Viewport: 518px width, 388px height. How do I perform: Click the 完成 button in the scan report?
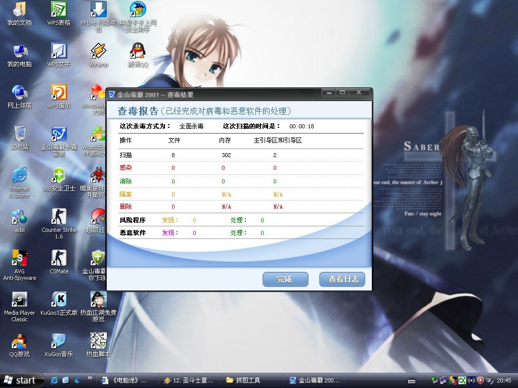click(285, 279)
